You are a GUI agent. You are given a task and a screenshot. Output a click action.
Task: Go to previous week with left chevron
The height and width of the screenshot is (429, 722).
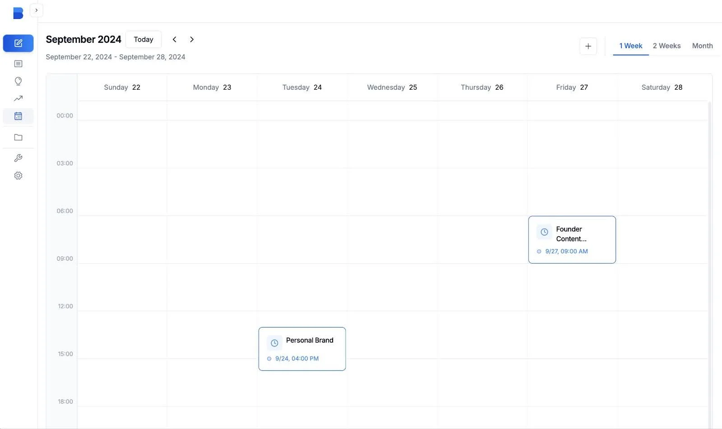pos(174,39)
